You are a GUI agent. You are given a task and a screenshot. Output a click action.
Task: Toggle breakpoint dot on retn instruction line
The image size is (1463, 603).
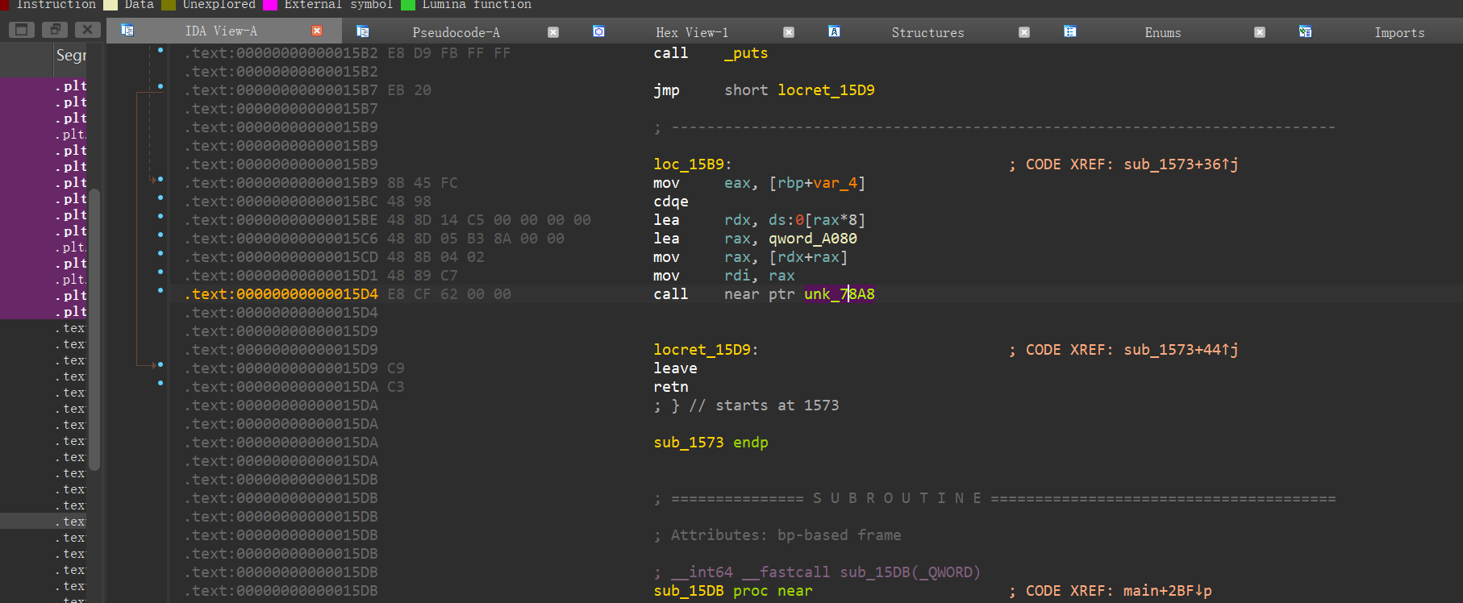click(160, 383)
